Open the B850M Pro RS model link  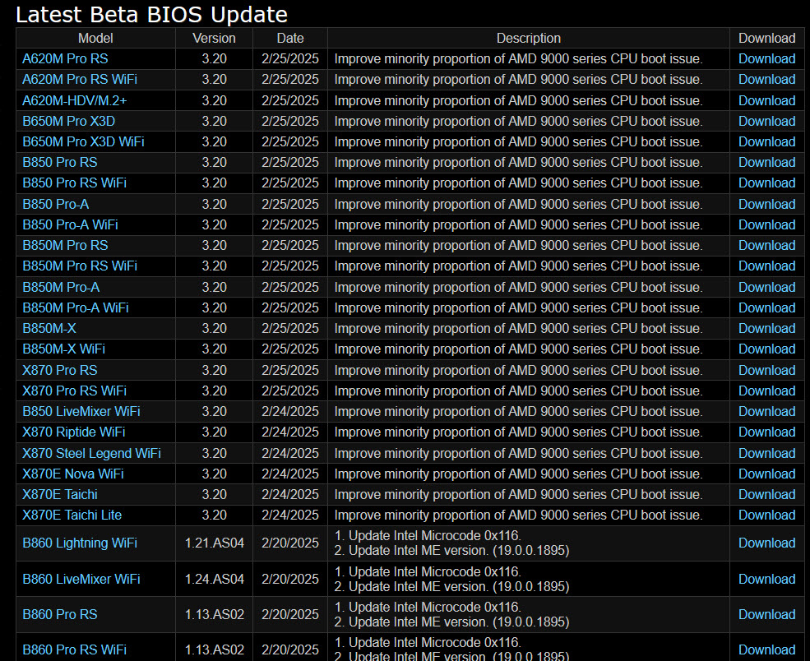click(x=65, y=246)
